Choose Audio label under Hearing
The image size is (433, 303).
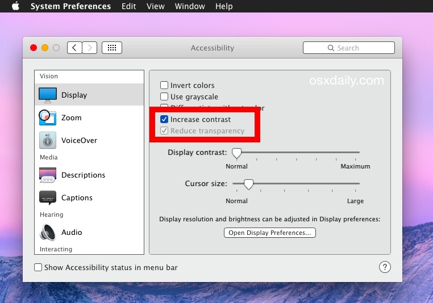tap(72, 232)
